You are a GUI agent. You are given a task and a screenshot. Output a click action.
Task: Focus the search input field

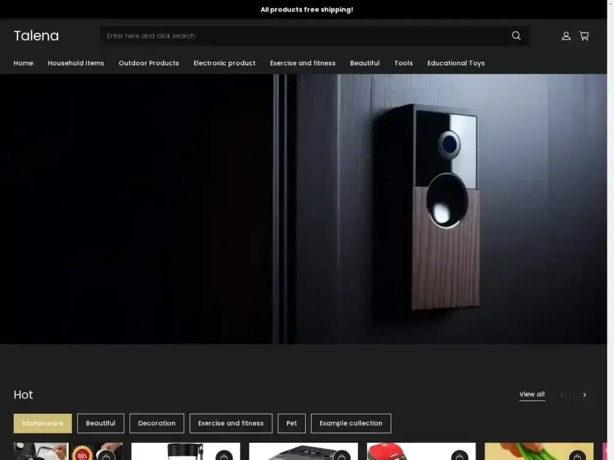coord(300,36)
